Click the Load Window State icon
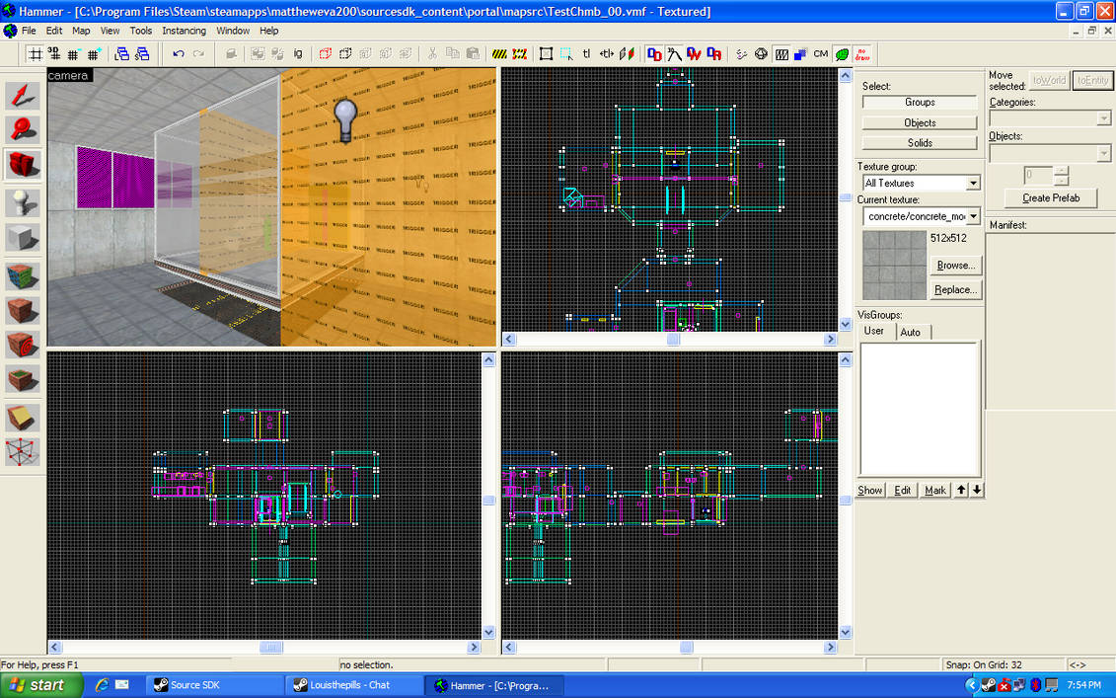Viewport: 1116px width, 698px height. coord(122,54)
